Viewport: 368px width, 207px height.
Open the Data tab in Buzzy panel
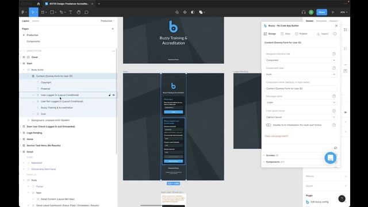[x=286, y=34]
